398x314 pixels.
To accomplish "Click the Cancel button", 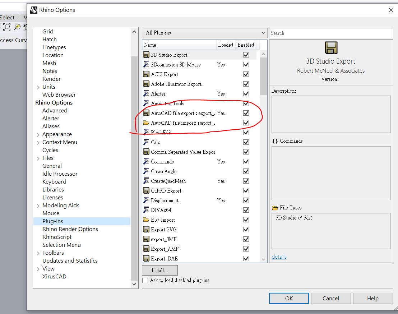I will (x=331, y=298).
